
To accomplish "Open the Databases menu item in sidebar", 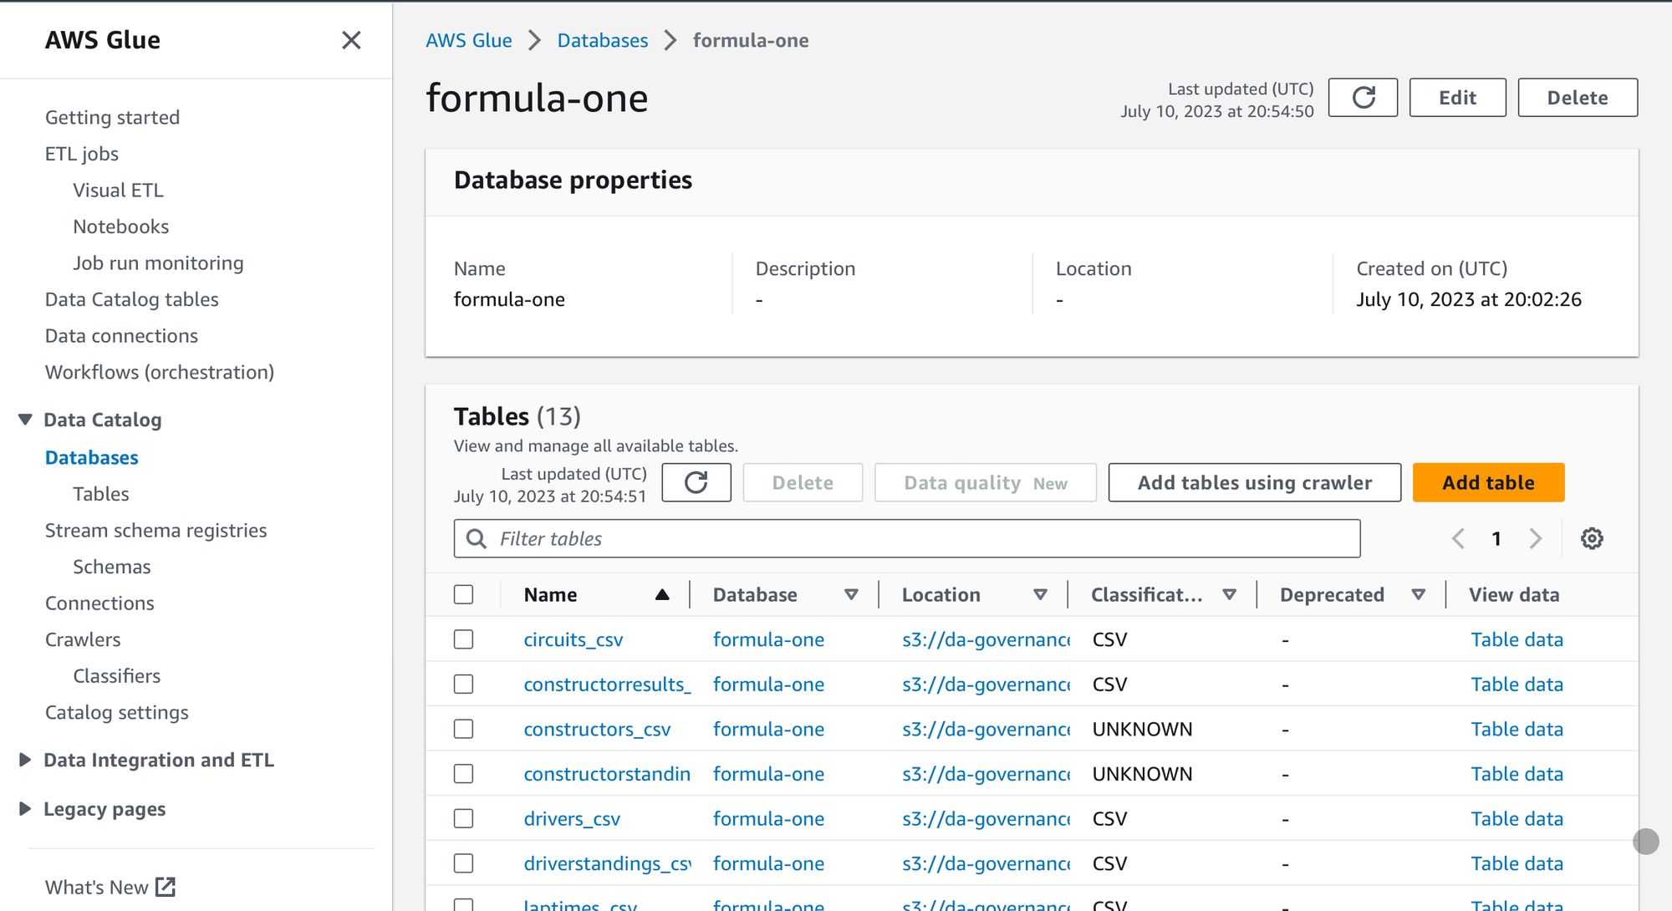I will 92,456.
